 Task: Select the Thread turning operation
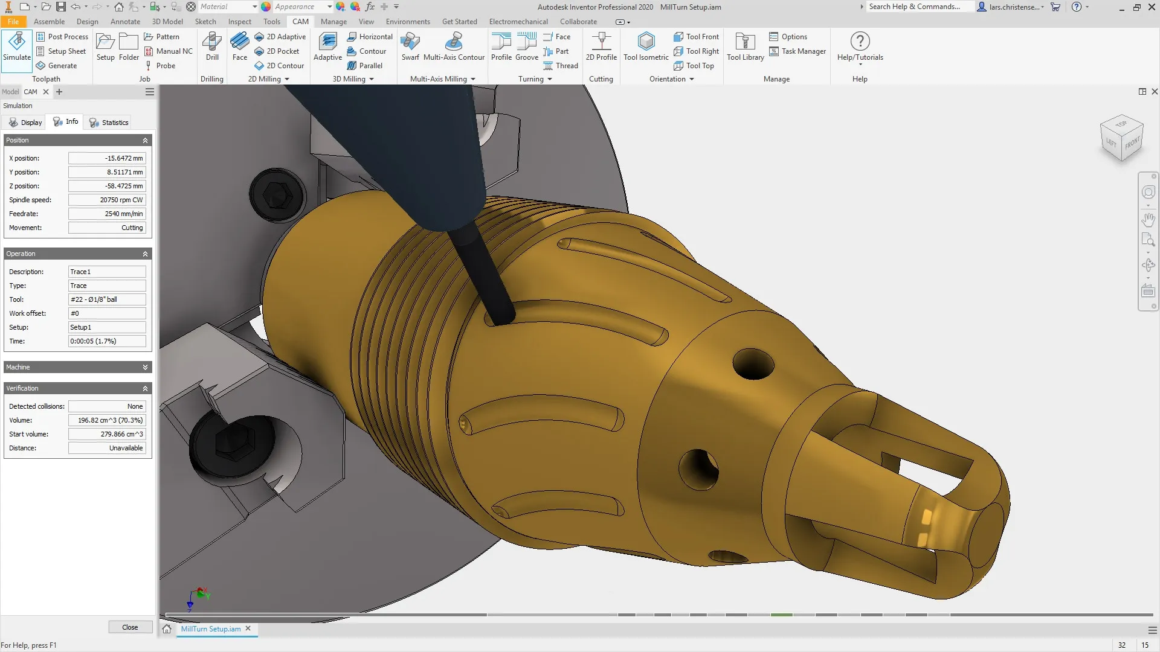(561, 66)
